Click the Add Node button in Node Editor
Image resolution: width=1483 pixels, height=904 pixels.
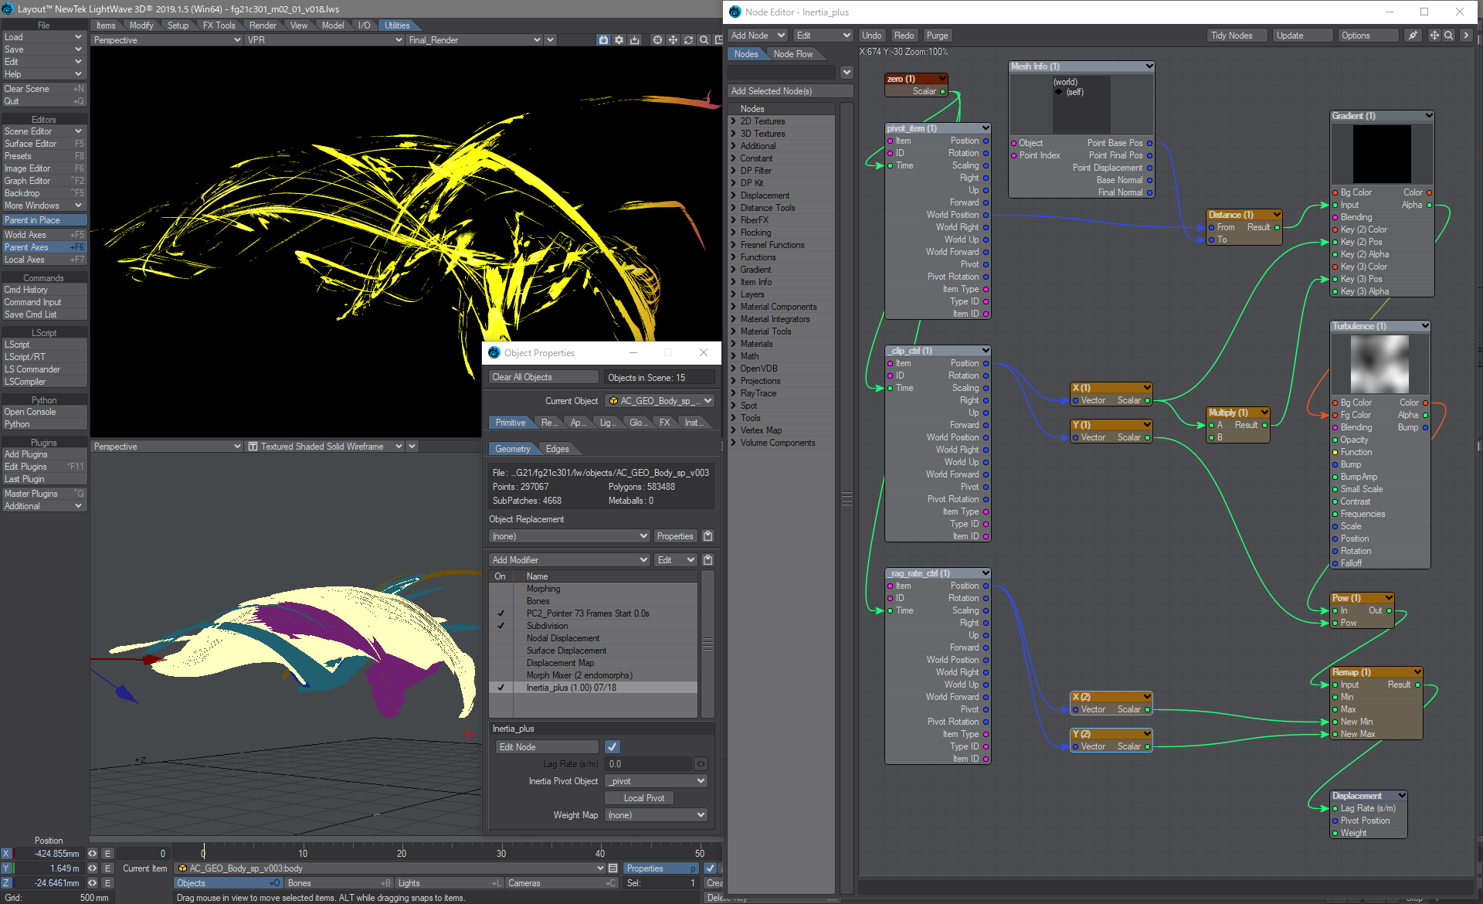(x=751, y=35)
